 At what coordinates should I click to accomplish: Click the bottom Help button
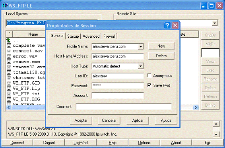coord(112,143)
